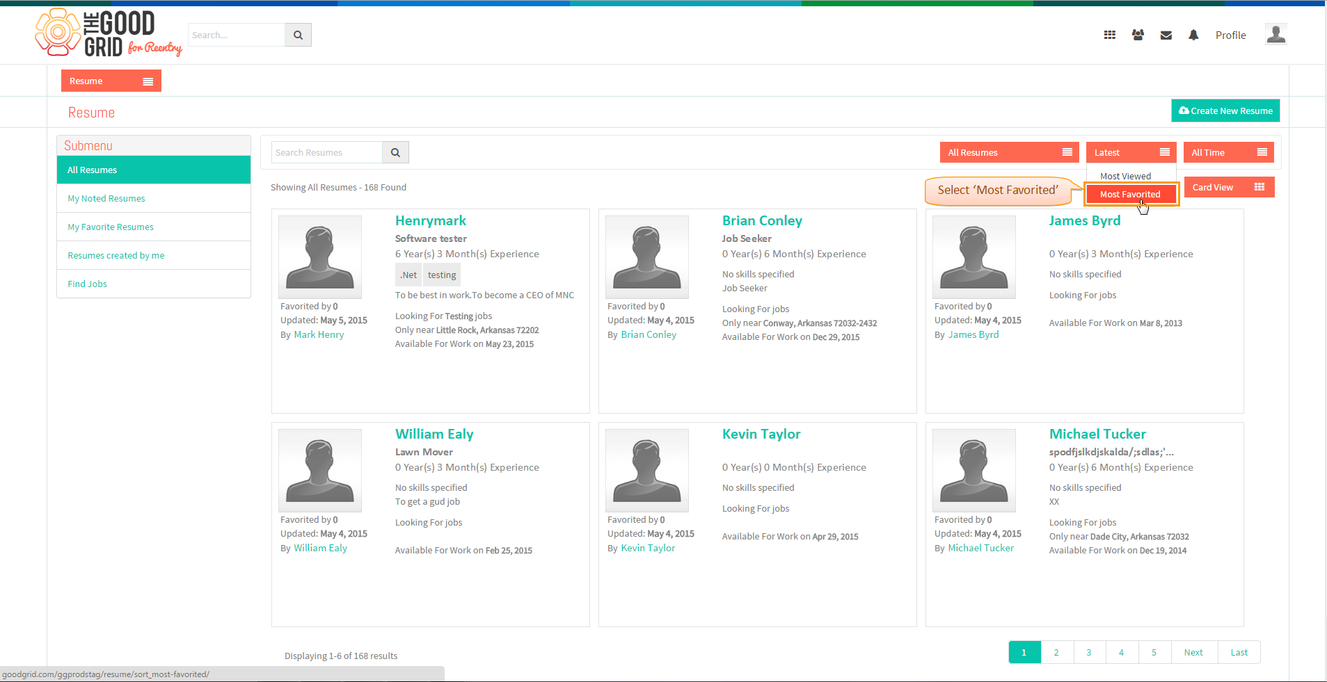
Task: Expand the All Resumes filter dropdown
Action: click(x=1009, y=152)
